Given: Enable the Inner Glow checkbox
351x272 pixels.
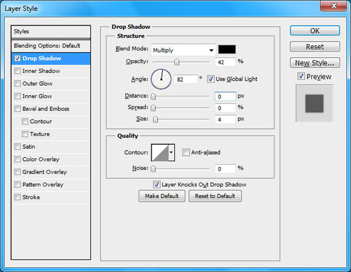Looking at the screenshot, I should click(18, 96).
